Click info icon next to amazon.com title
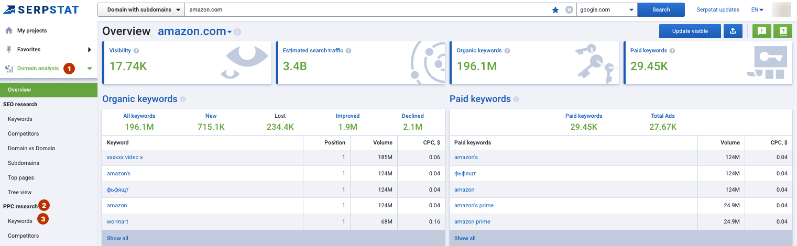The image size is (797, 246). coord(237,32)
